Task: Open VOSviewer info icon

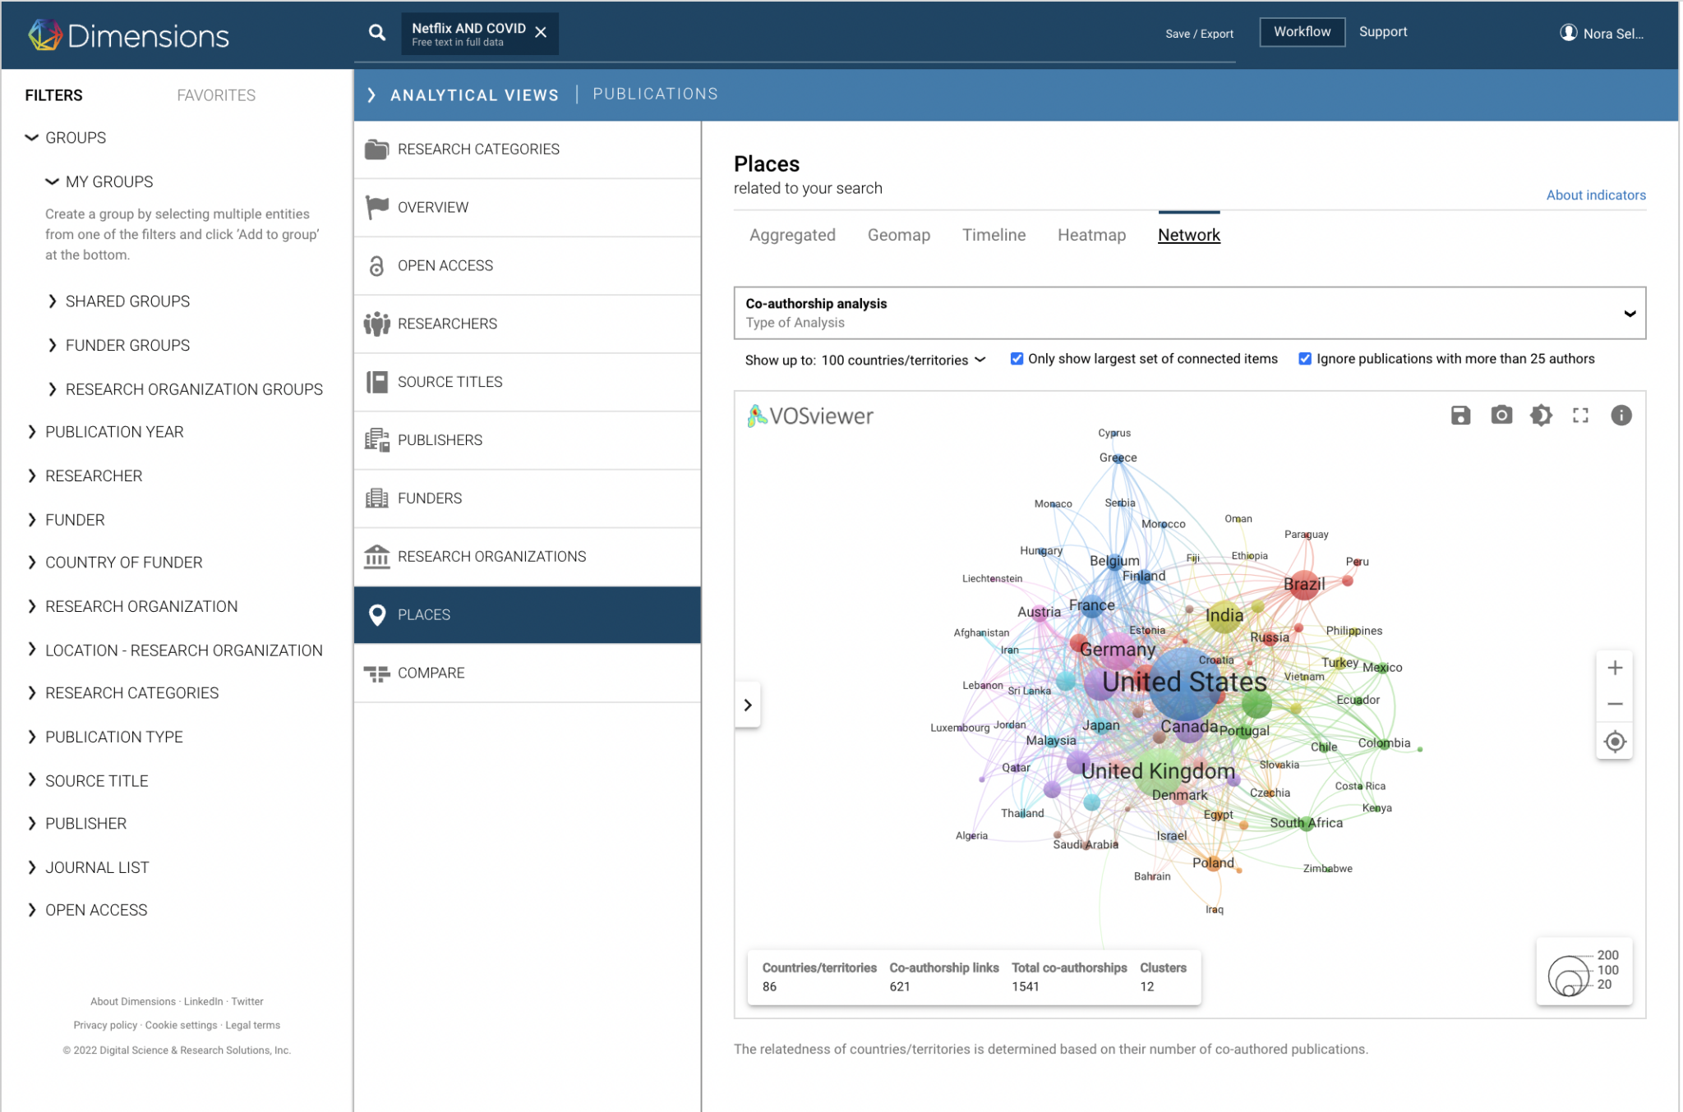Action: [1621, 416]
